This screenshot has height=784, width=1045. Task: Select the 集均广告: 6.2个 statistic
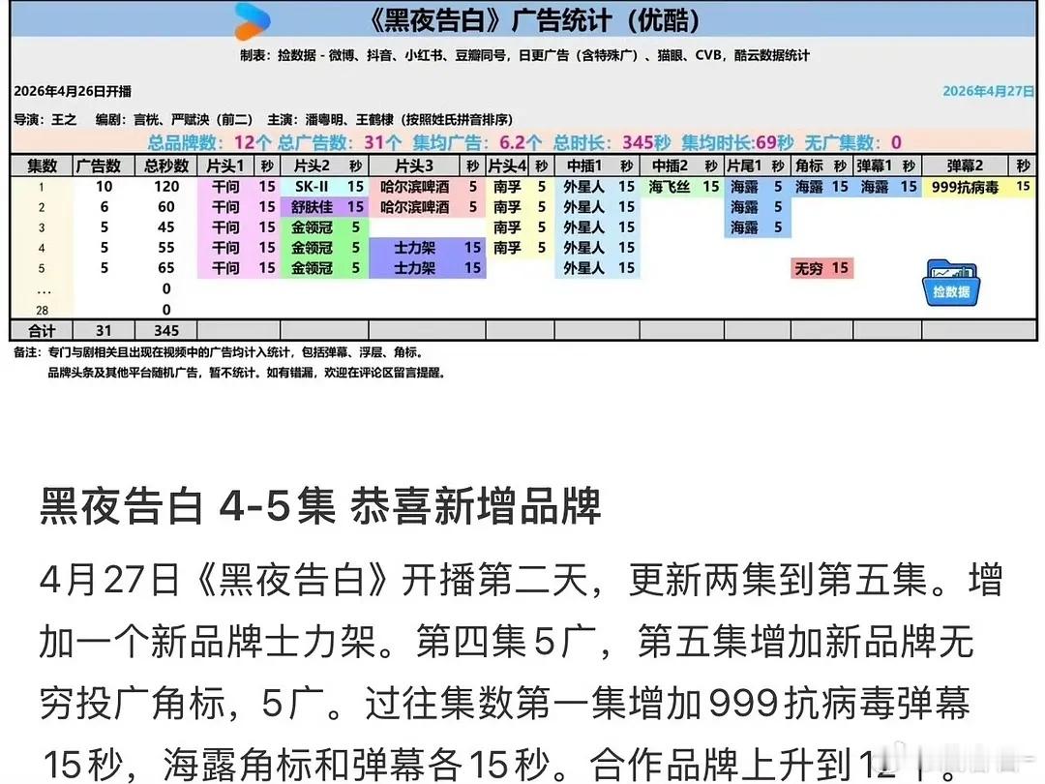pyautogui.click(x=476, y=142)
